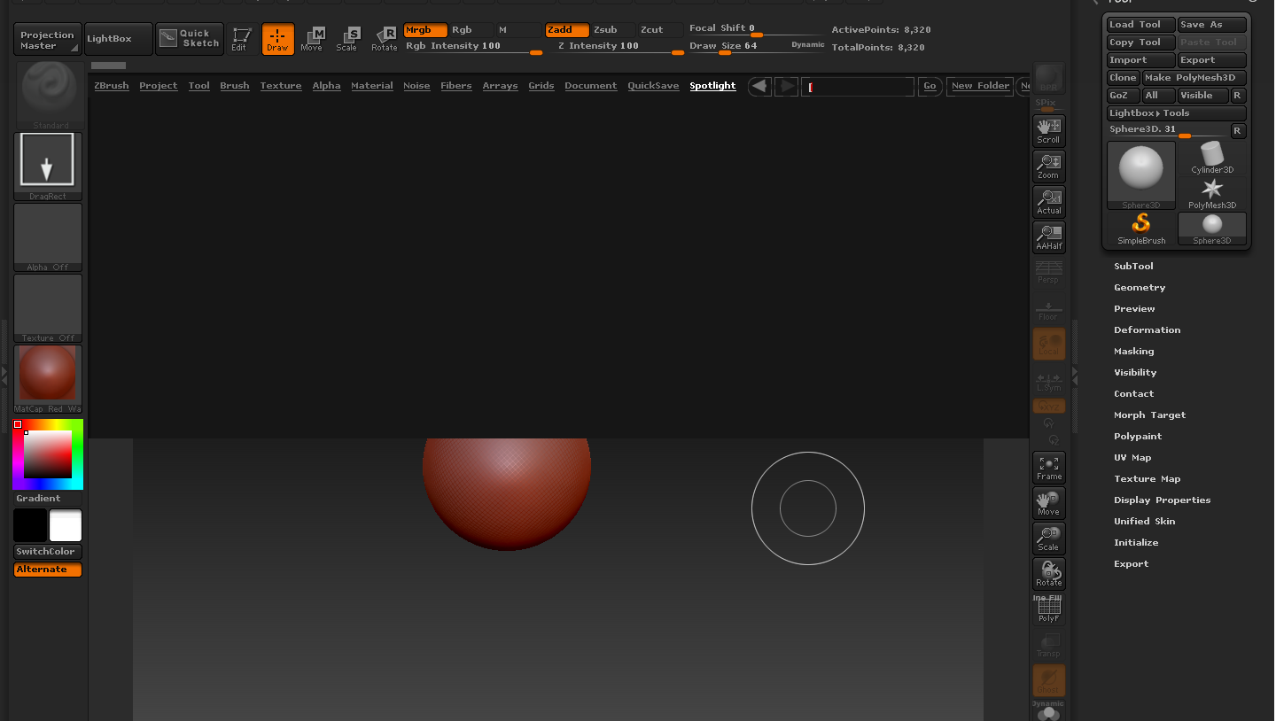
Task: Adjust Draw Size slider
Action: coord(738,46)
